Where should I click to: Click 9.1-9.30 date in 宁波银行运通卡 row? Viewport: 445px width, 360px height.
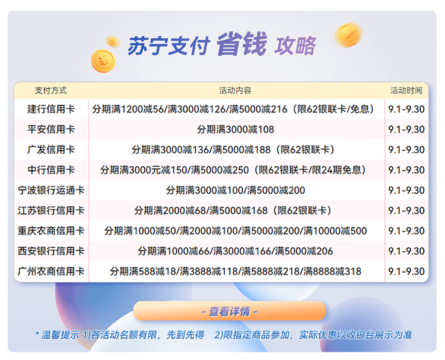pos(406,190)
